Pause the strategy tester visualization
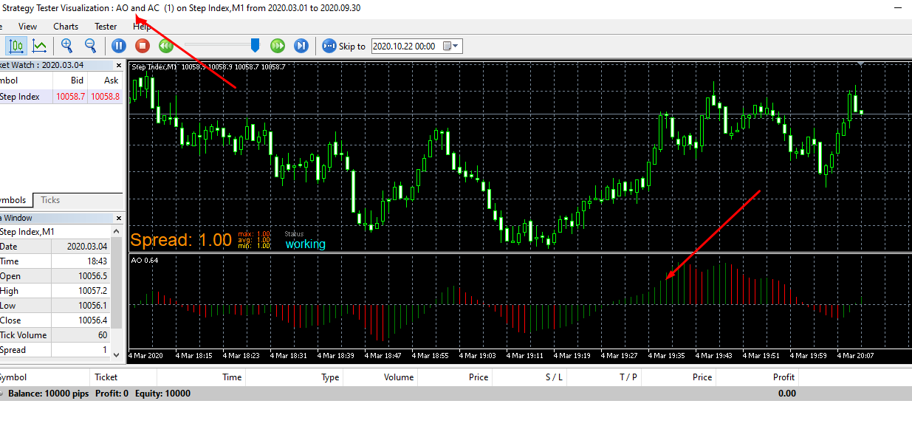912x429 pixels. click(118, 46)
